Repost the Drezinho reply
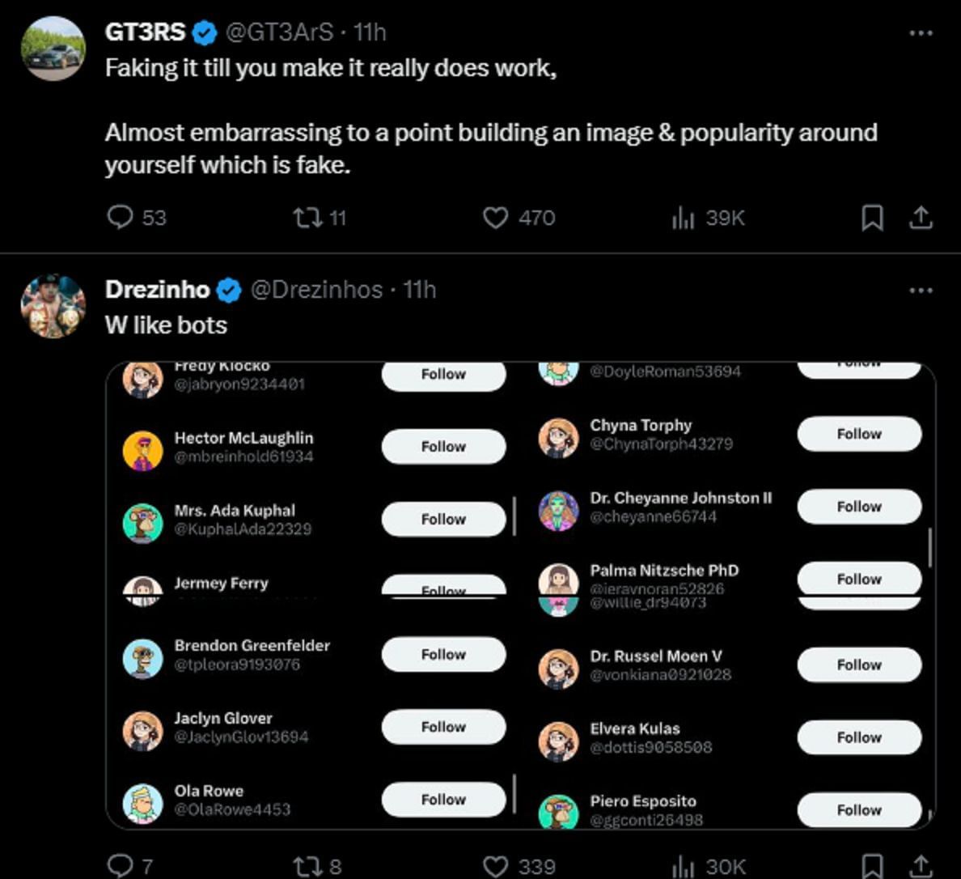961x879 pixels. pos(307,866)
